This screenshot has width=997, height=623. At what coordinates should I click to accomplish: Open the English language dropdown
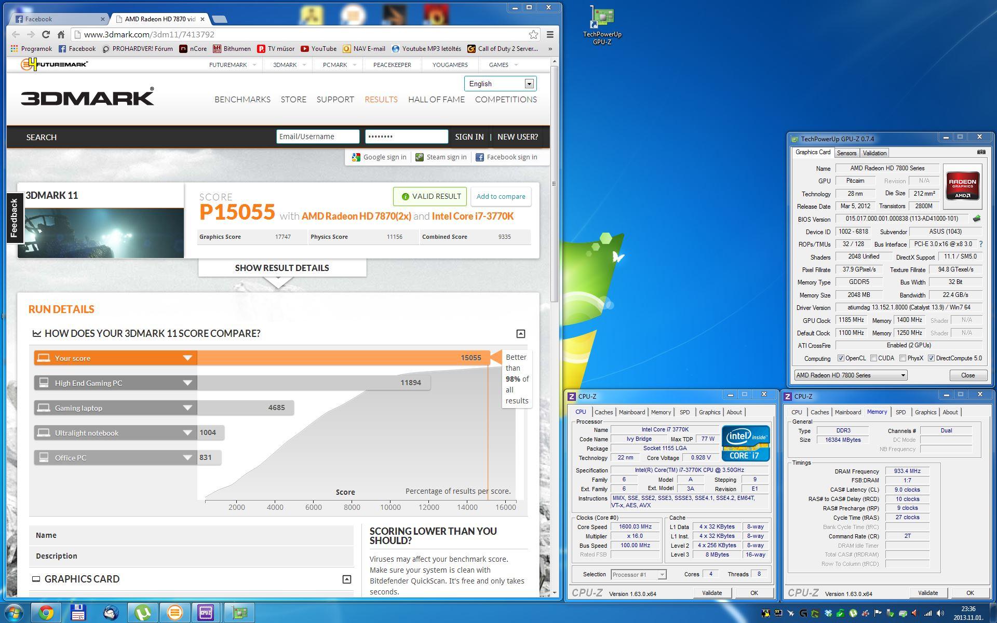pyautogui.click(x=500, y=84)
